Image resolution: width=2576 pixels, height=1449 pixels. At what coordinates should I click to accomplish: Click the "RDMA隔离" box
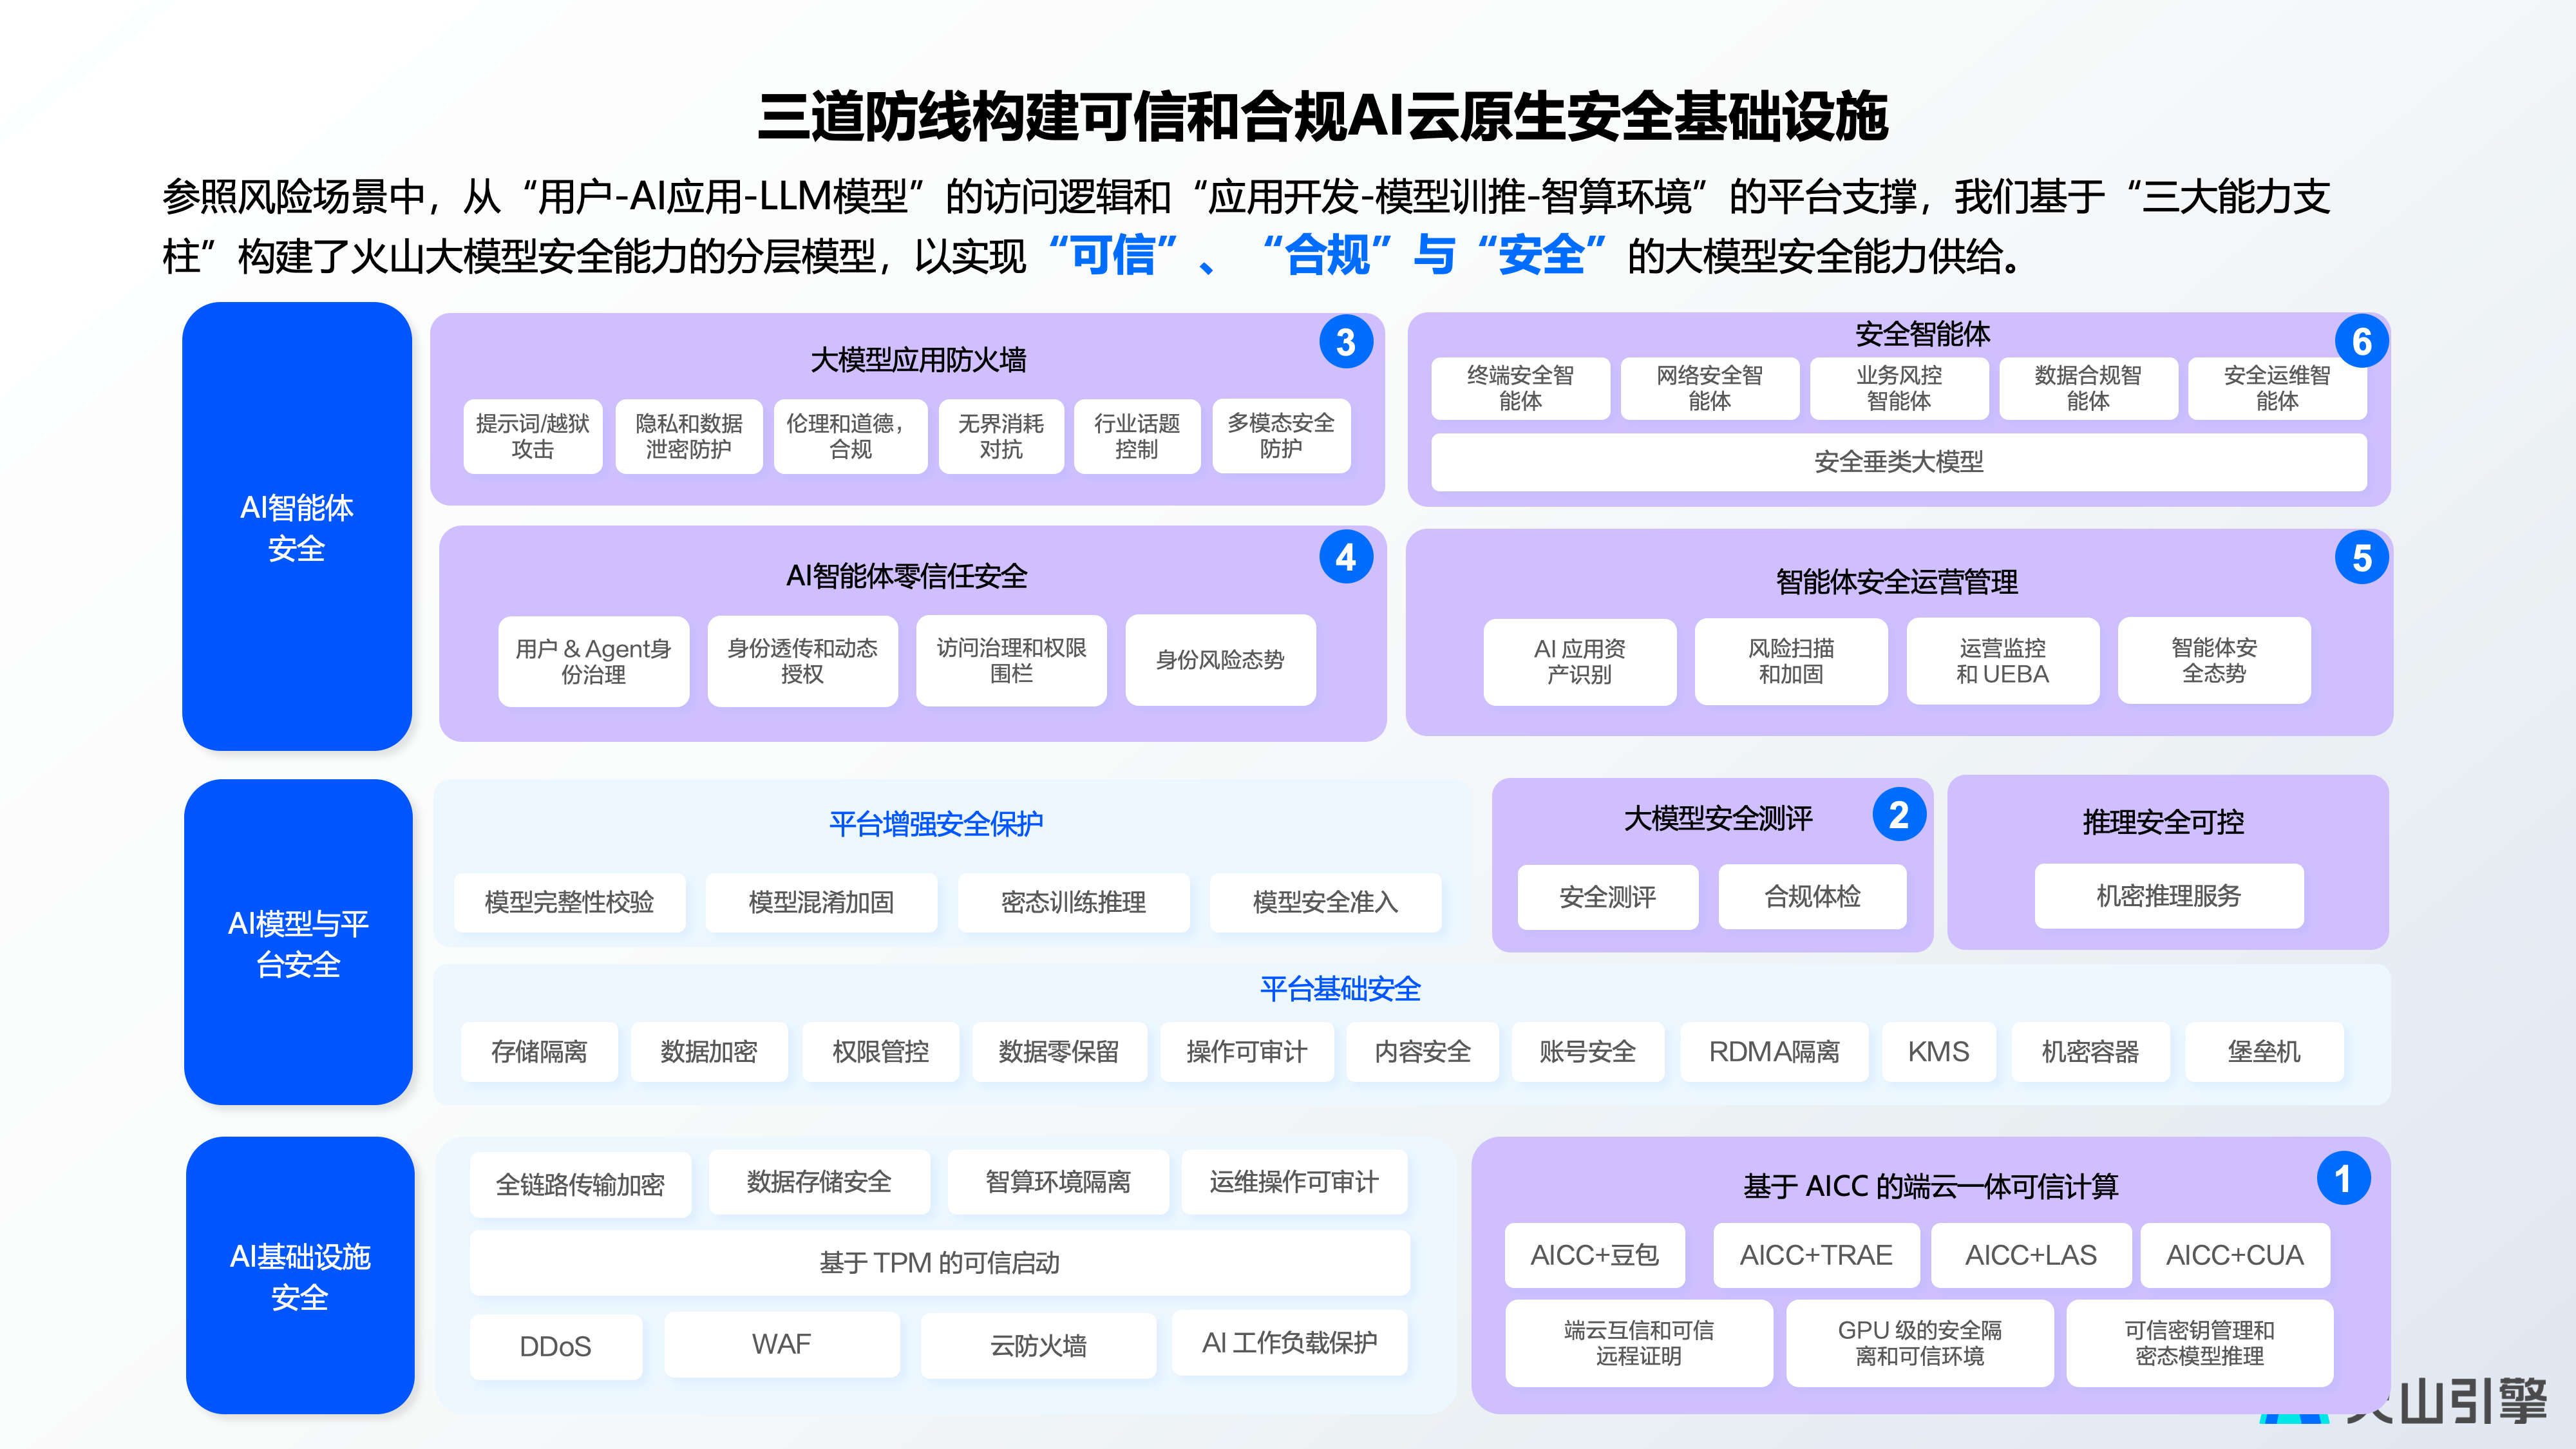(x=1775, y=1052)
